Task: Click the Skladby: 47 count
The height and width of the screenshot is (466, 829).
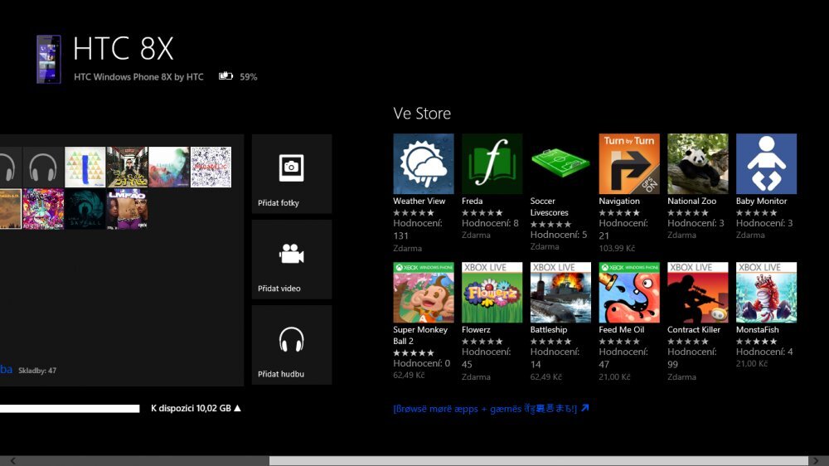Action: (37, 371)
